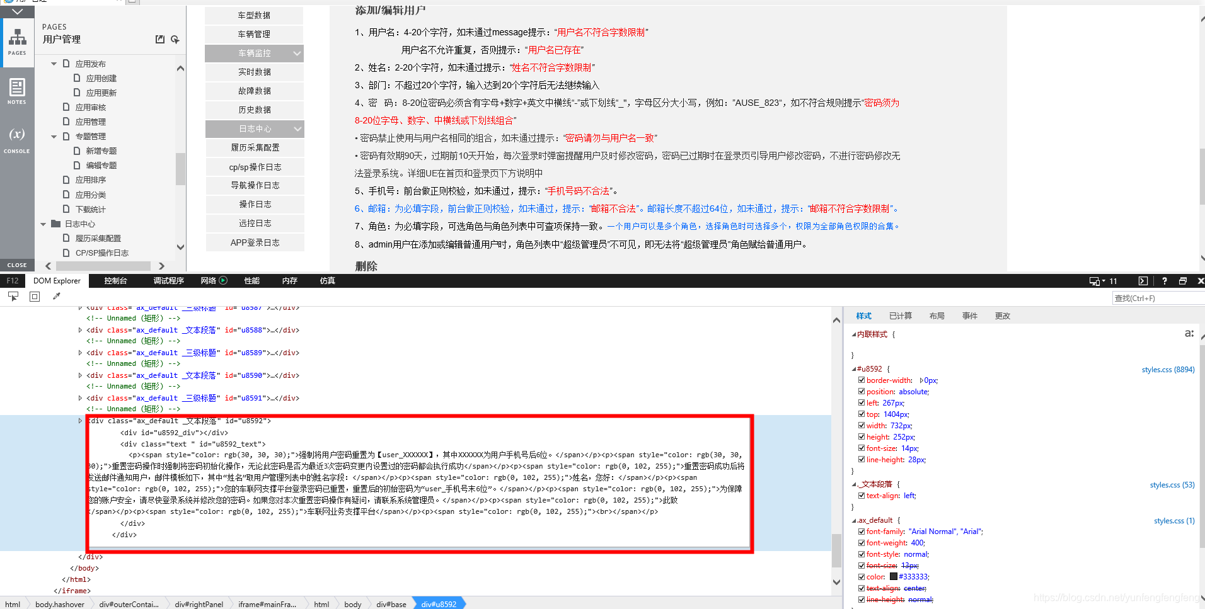Switch to 调试程序 debugger tab
1205x609 pixels.
[x=168, y=281]
